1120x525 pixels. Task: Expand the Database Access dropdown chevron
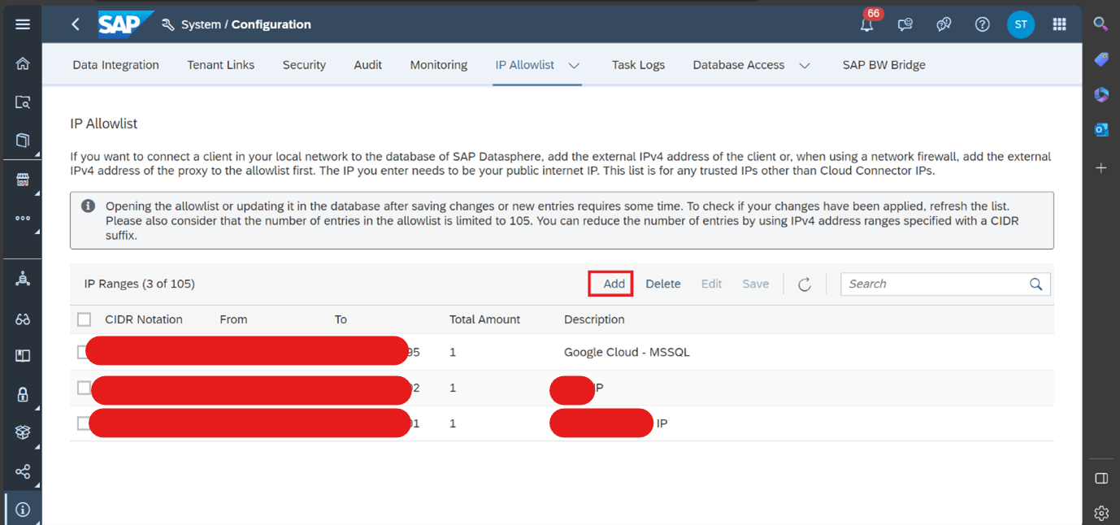(x=805, y=66)
